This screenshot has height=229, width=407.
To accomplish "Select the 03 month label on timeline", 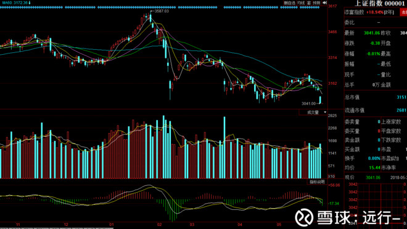I will [x=192, y=224].
